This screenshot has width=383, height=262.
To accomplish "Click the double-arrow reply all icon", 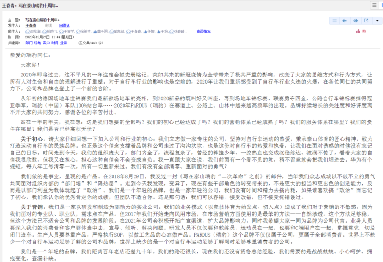I will click(355, 21).
